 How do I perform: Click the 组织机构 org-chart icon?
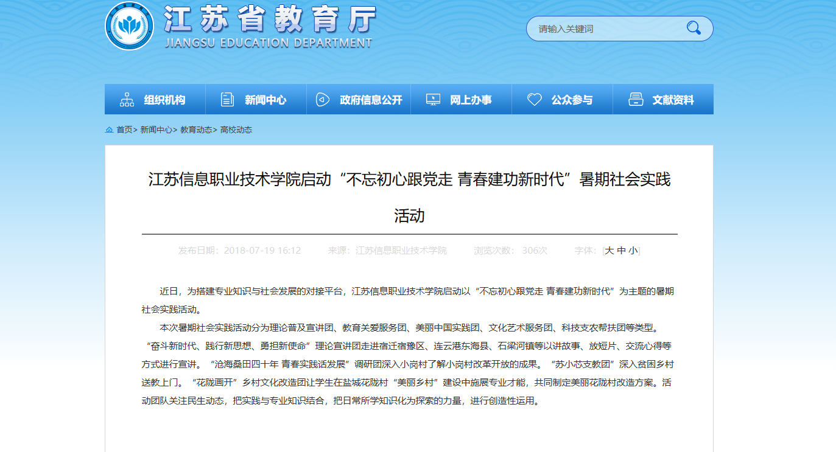click(x=127, y=100)
